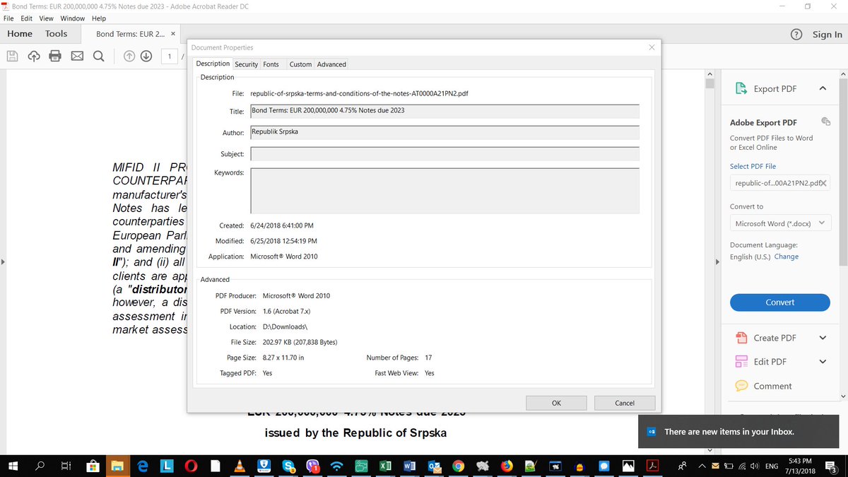The width and height of the screenshot is (848, 477).
Task: Expand the Edit PDF section chevron
Action: pyautogui.click(x=823, y=361)
